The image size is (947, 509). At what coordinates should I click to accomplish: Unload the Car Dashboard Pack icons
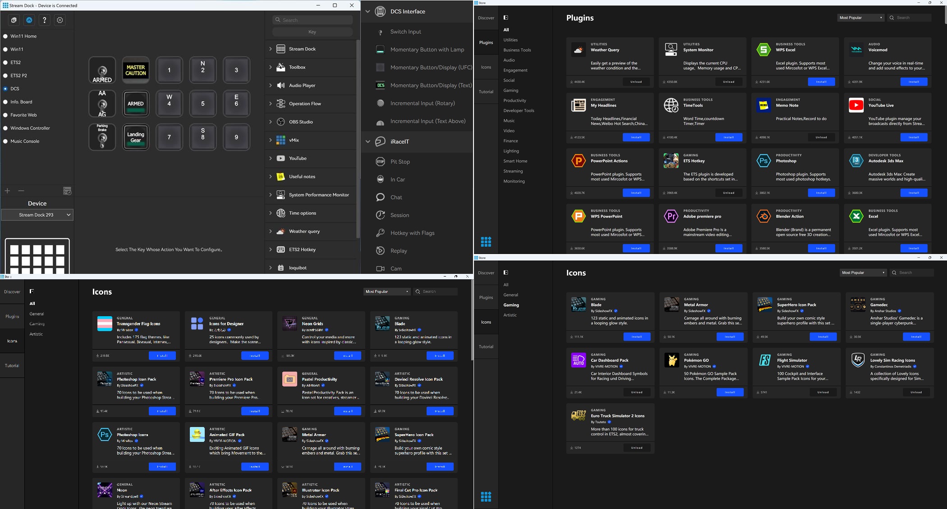[637, 392]
